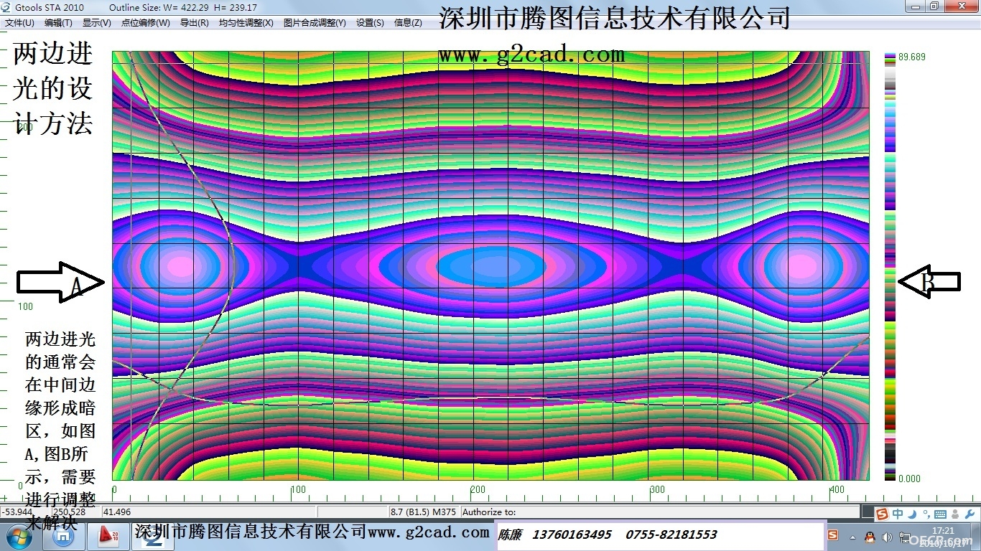The width and height of the screenshot is (981, 551).
Task: Click the Sogou S icon in the IME bar
Action: pos(882,514)
